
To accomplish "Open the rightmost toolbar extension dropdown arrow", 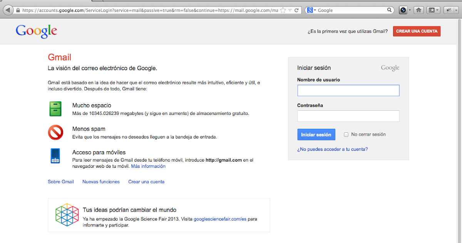I will coord(456,10).
